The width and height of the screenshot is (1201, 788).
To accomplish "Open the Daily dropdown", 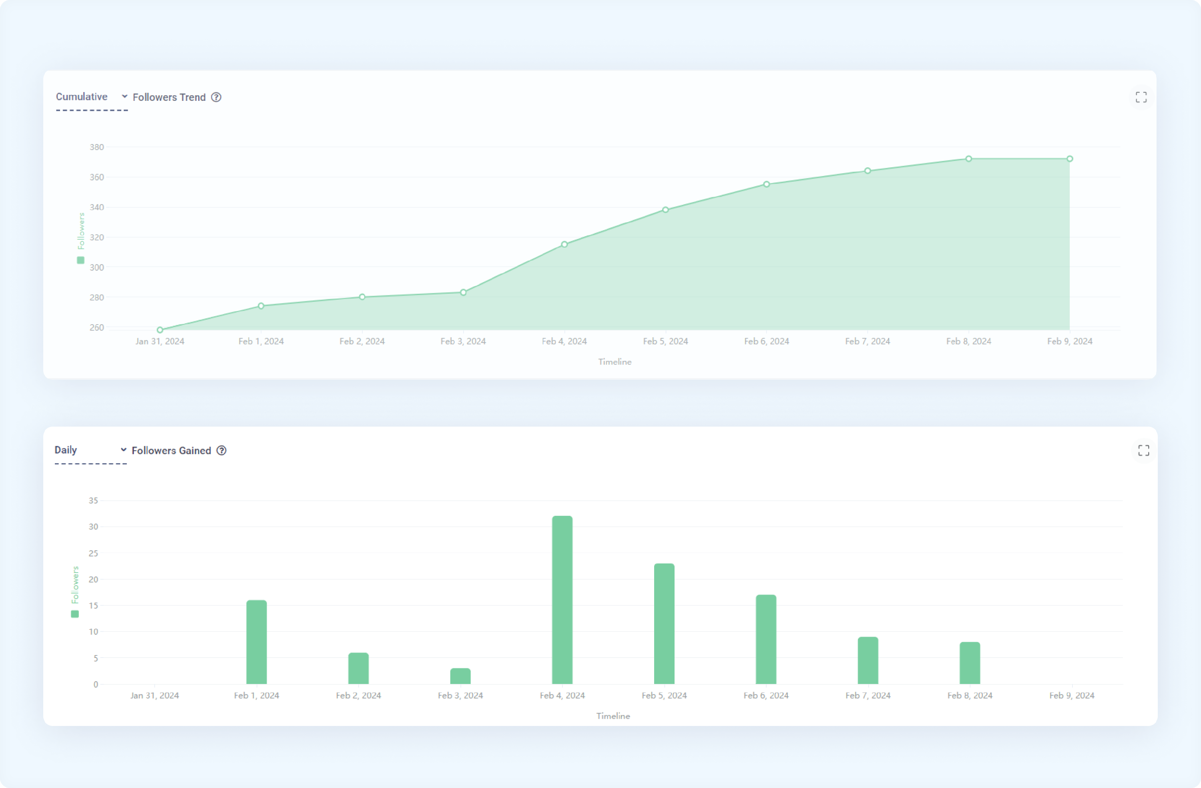I will point(91,450).
